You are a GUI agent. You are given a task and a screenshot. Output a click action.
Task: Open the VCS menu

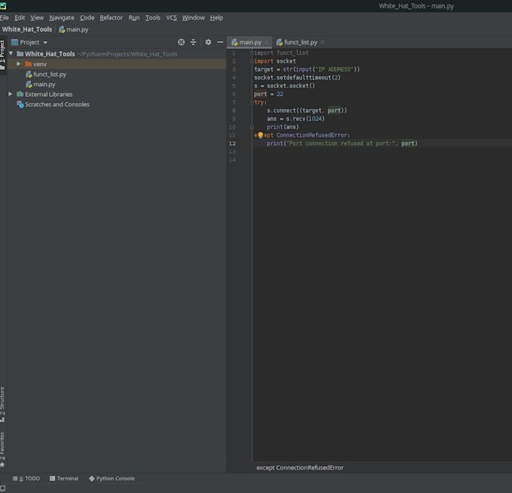coord(171,17)
